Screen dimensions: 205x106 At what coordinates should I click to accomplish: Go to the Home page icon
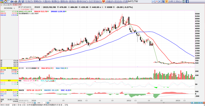click(5, 2)
